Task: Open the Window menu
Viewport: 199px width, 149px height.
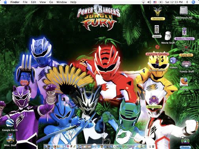Action: [x=62, y=2]
